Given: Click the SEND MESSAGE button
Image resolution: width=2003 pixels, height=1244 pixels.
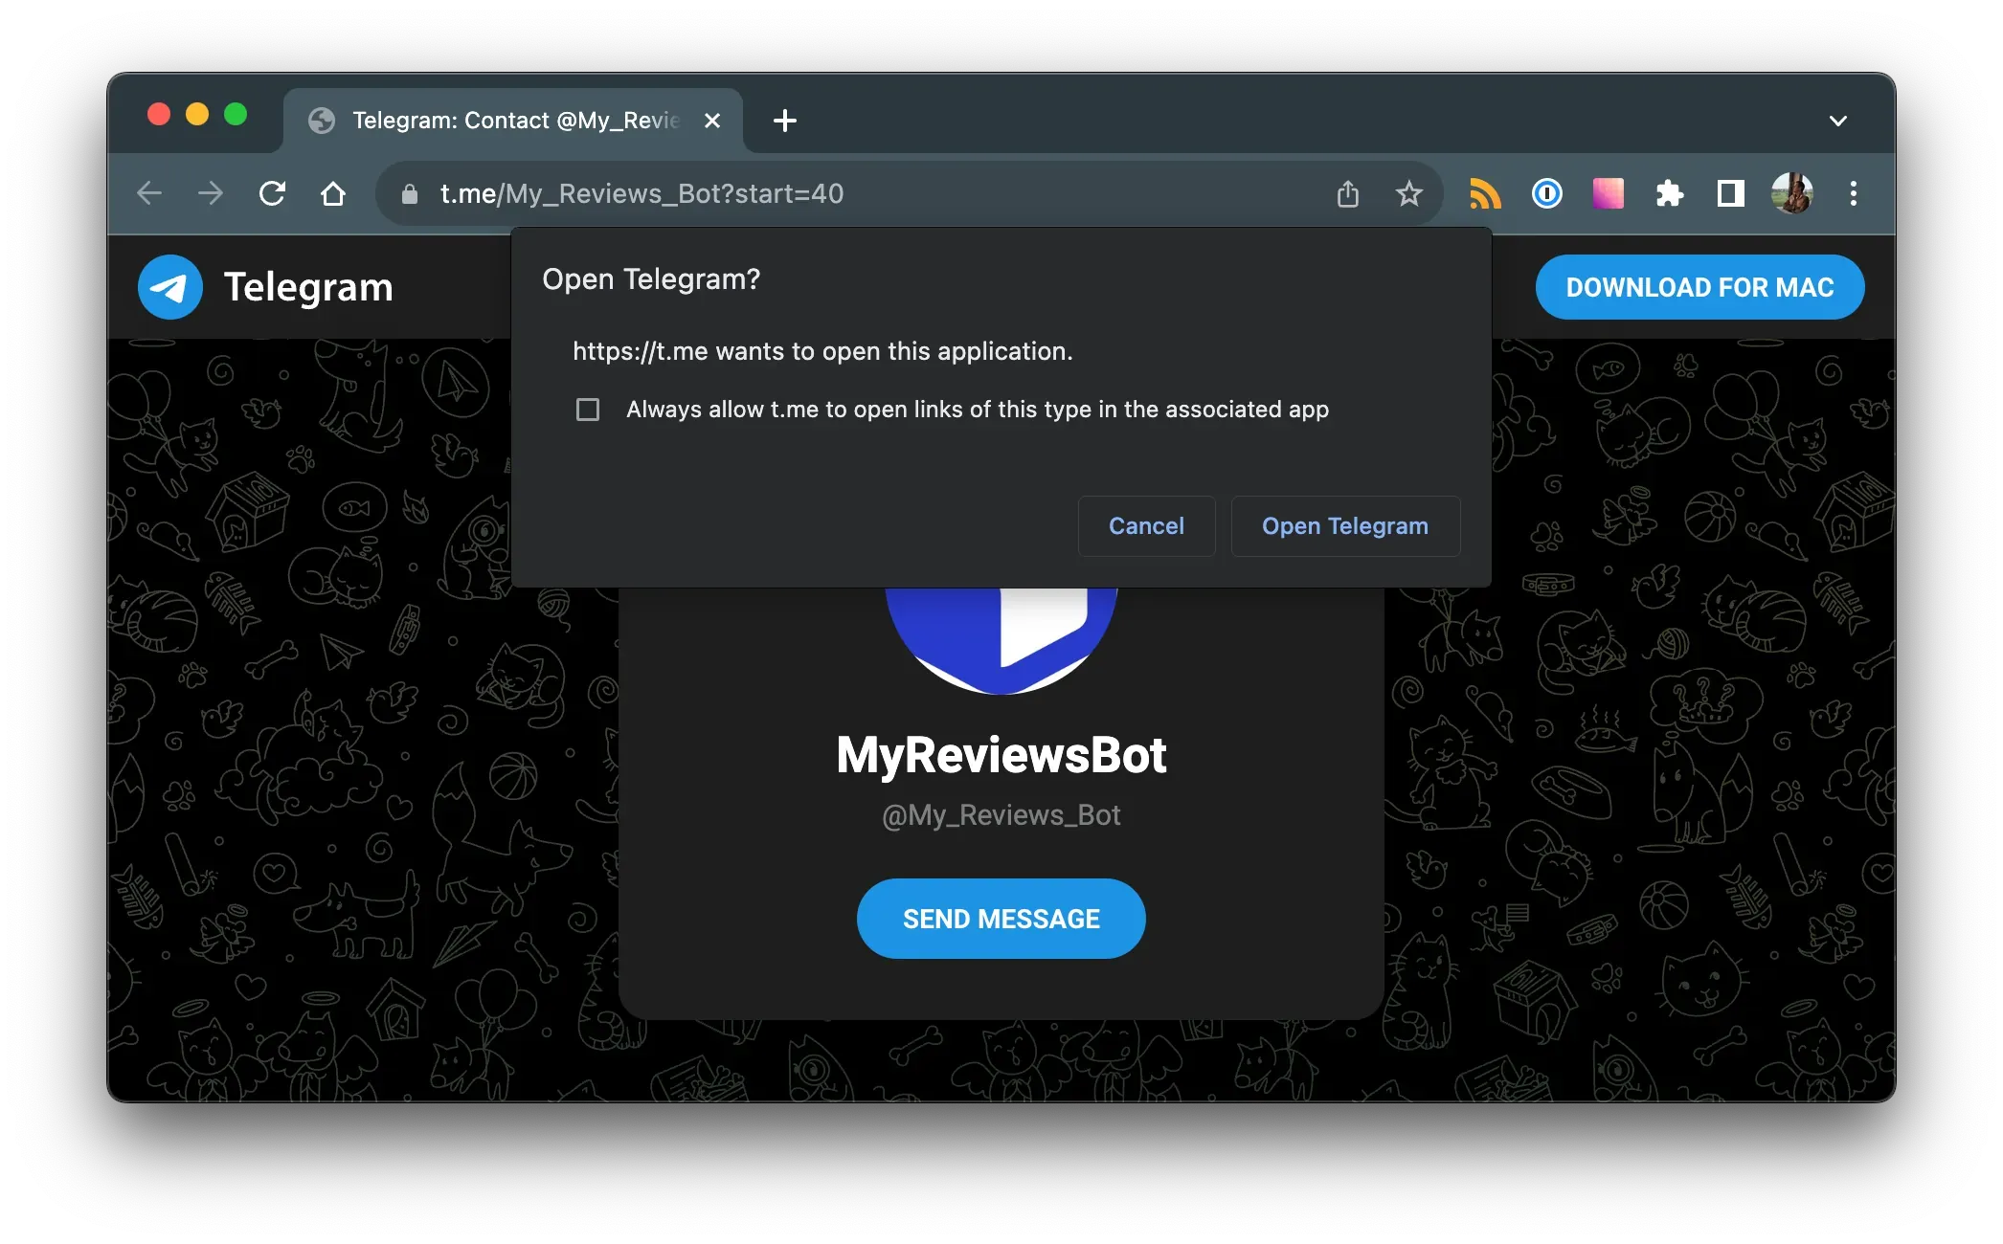Looking at the screenshot, I should click(1001, 919).
